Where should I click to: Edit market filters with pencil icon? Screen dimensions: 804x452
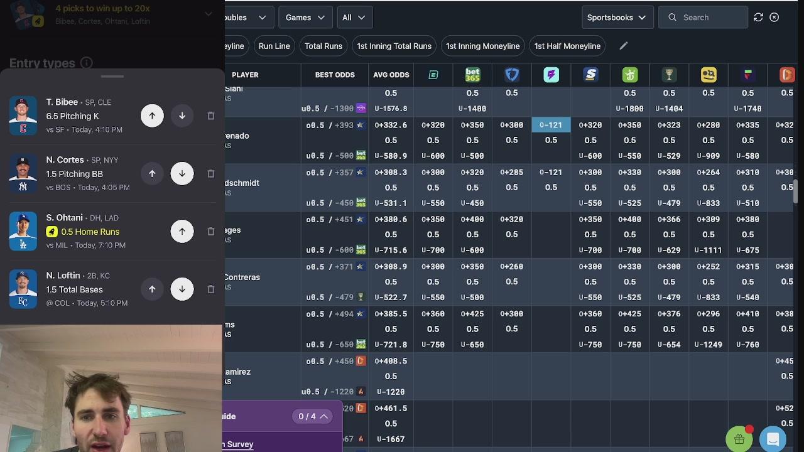point(623,46)
